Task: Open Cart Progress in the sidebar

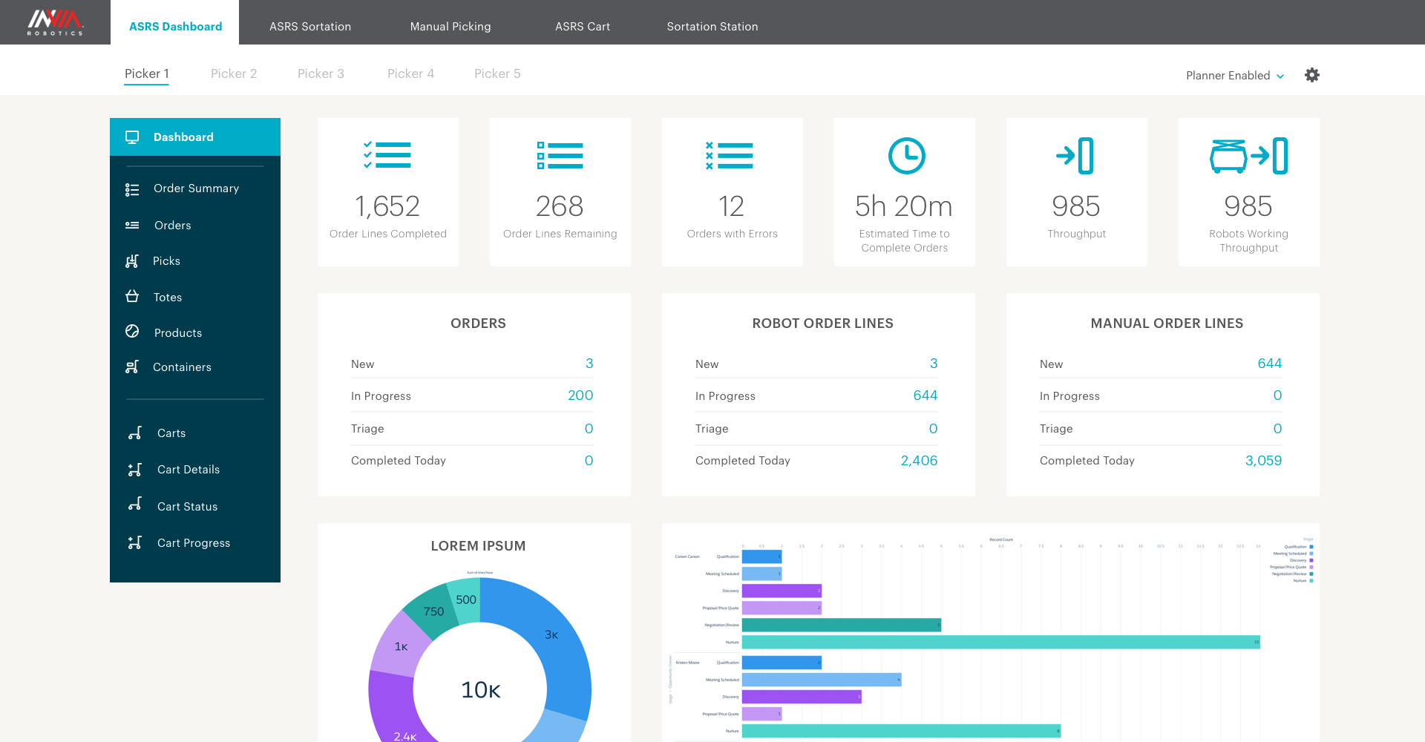Action: [195, 543]
